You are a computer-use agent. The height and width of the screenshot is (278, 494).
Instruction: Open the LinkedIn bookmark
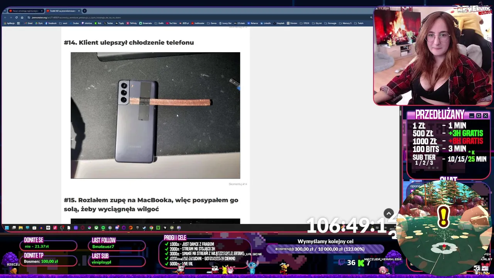coord(266,23)
